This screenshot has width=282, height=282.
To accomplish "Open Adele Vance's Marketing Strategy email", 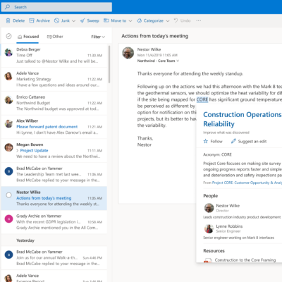I will click(54, 79).
